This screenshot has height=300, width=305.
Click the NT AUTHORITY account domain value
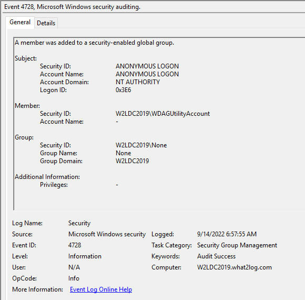(138, 82)
